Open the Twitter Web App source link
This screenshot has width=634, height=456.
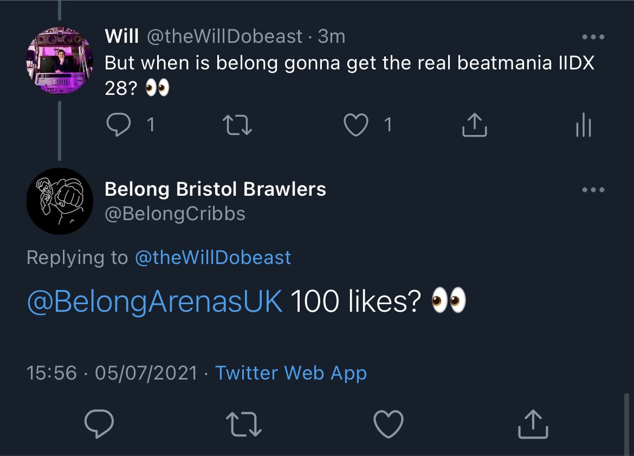pos(291,373)
